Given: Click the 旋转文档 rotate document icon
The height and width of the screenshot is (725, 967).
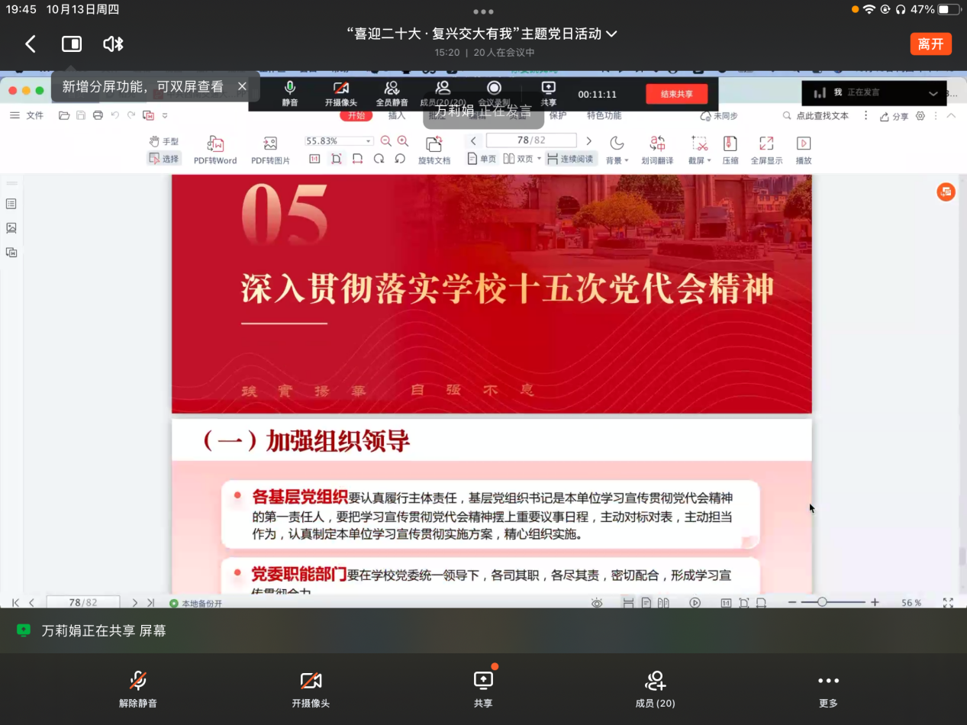Looking at the screenshot, I should [x=434, y=150].
